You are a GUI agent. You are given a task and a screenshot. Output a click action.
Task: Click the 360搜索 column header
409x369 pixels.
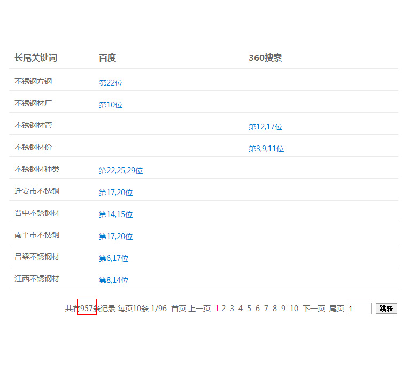265,58
